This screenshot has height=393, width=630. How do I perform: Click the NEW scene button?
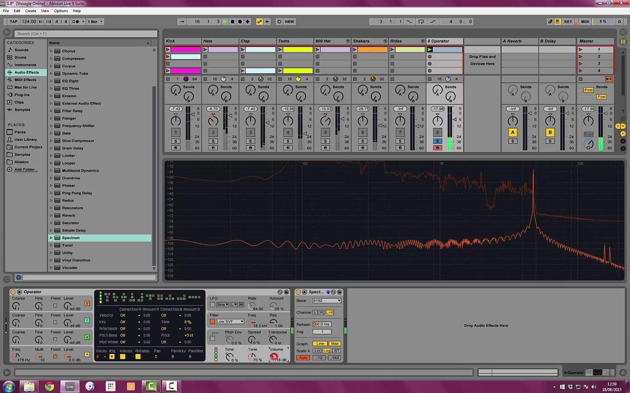coord(289,21)
